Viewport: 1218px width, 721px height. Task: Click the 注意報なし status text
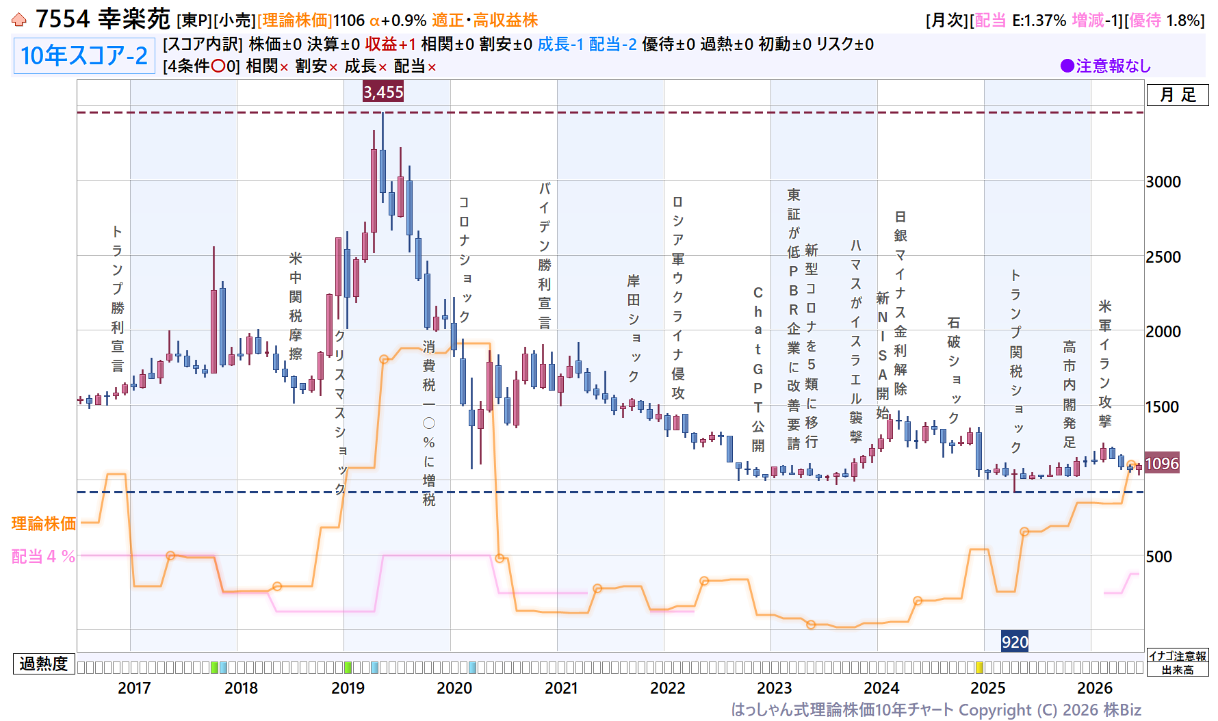(1113, 66)
